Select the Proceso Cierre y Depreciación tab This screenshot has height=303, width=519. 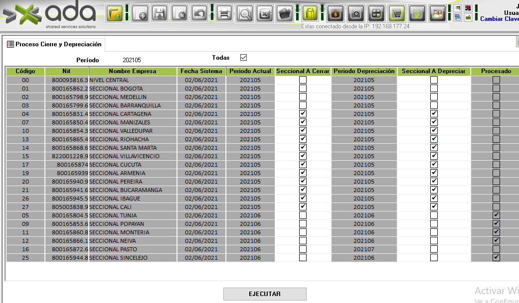[54, 44]
